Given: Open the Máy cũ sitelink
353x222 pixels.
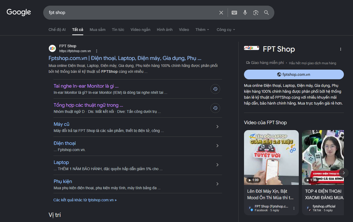Looking at the screenshot, I should coord(61,124).
